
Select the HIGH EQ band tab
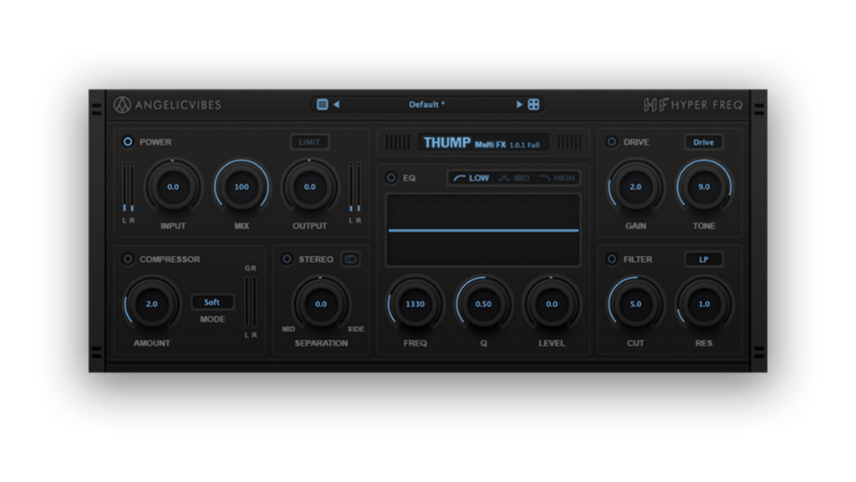point(557,178)
